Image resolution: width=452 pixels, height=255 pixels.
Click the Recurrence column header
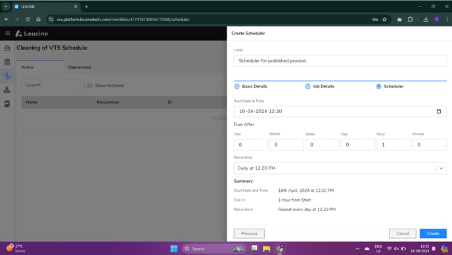point(108,102)
